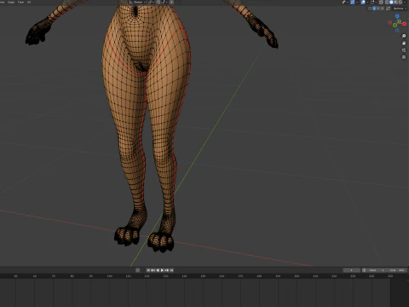This screenshot has width=409, height=307.
Task: Click the End frame field
Action: [x=397, y=270]
